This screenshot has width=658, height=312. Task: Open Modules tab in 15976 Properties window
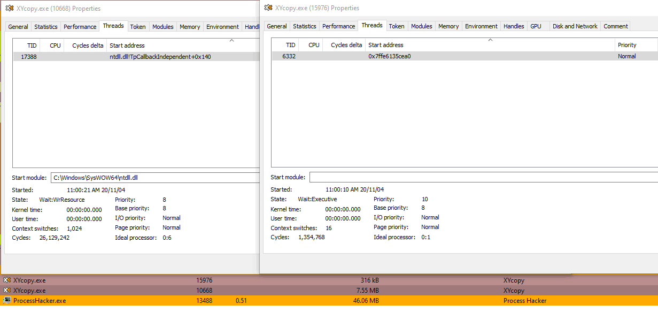click(x=421, y=26)
